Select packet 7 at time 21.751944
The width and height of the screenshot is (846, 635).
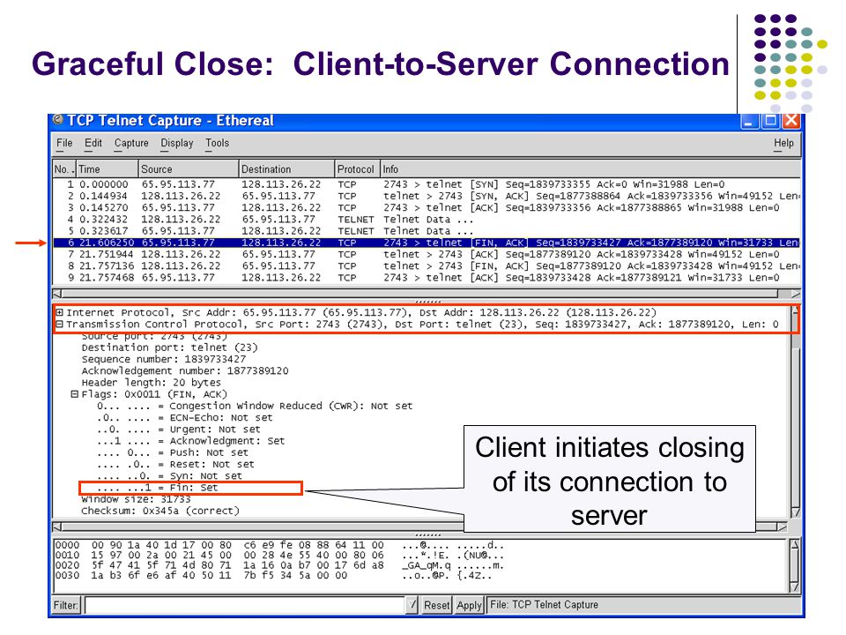click(427, 254)
